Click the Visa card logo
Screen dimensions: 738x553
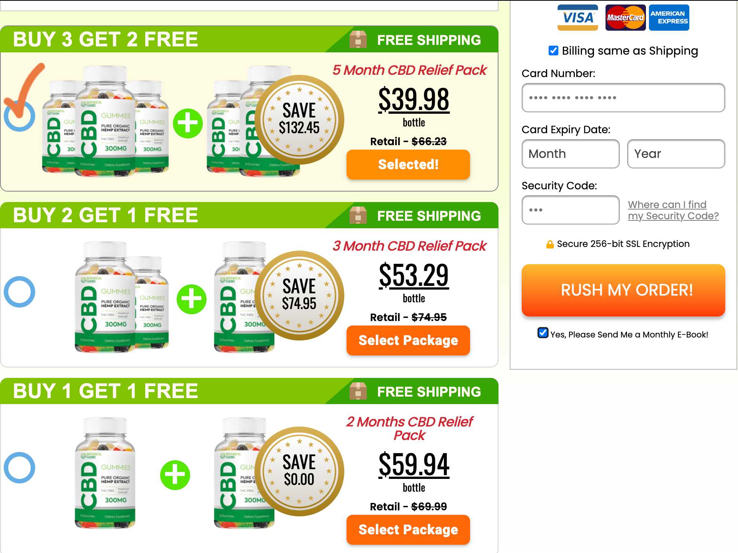(x=577, y=18)
